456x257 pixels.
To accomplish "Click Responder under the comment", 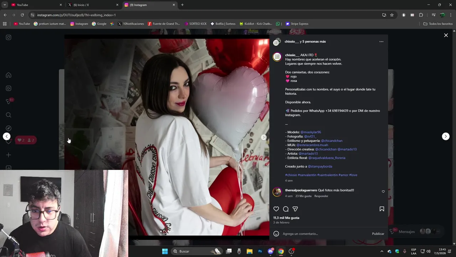I will coord(321,196).
